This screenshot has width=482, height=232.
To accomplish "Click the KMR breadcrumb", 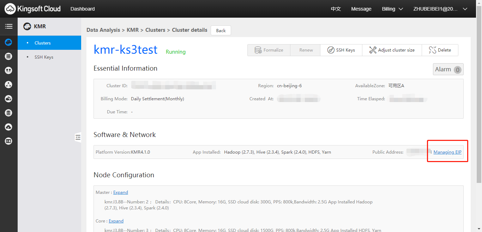I will pos(133,30).
